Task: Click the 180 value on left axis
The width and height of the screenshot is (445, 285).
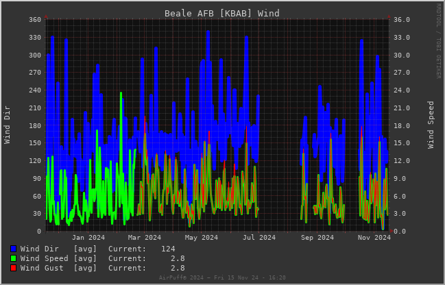Action: coord(35,125)
